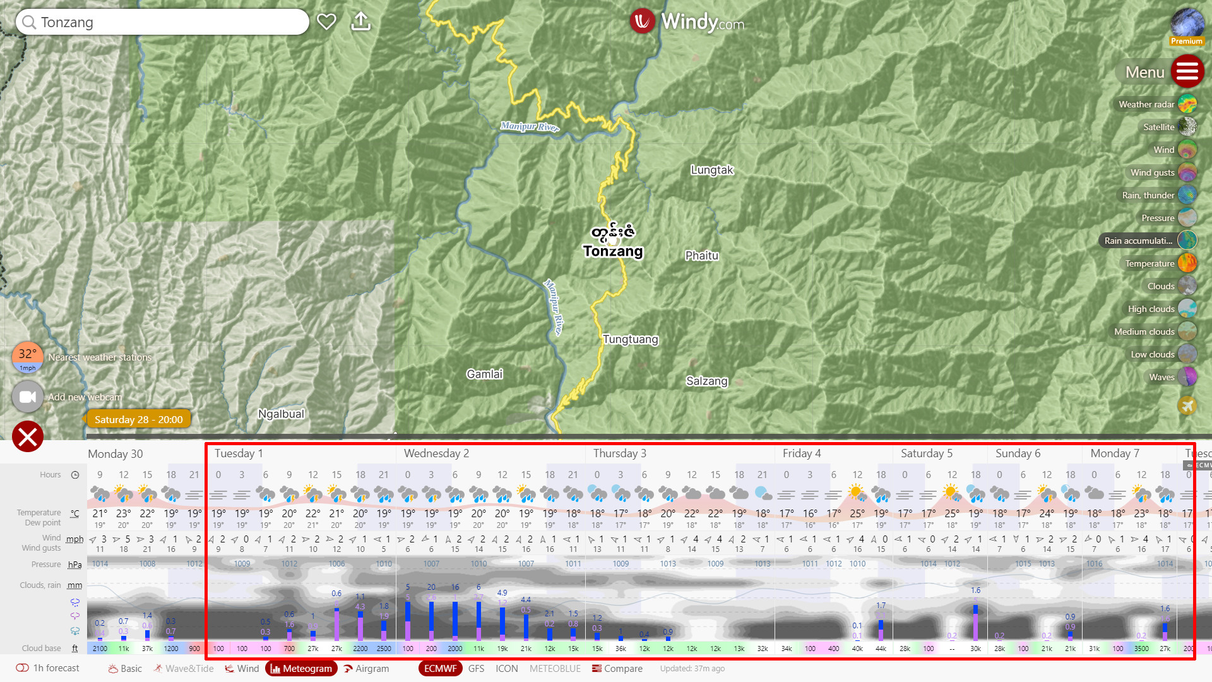Viewport: 1212px width, 682px height.
Task: Switch to the Wind forecast tab
Action: pos(242,669)
